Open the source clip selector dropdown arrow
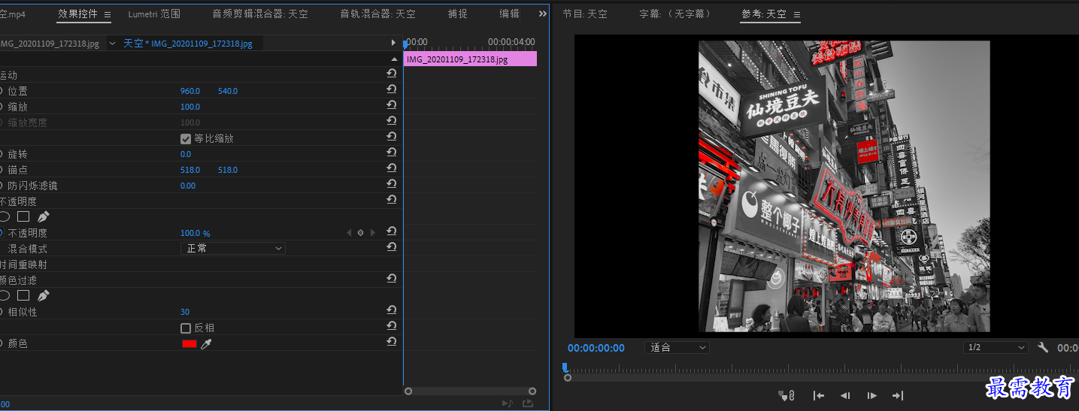 tap(113, 44)
